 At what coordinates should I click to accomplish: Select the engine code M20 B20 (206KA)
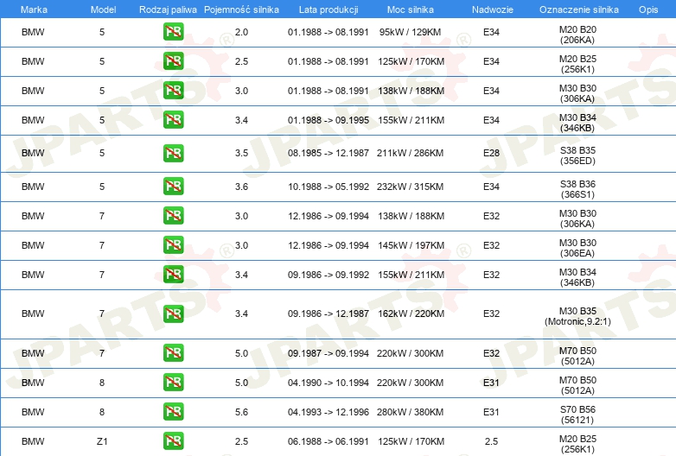pos(577,35)
